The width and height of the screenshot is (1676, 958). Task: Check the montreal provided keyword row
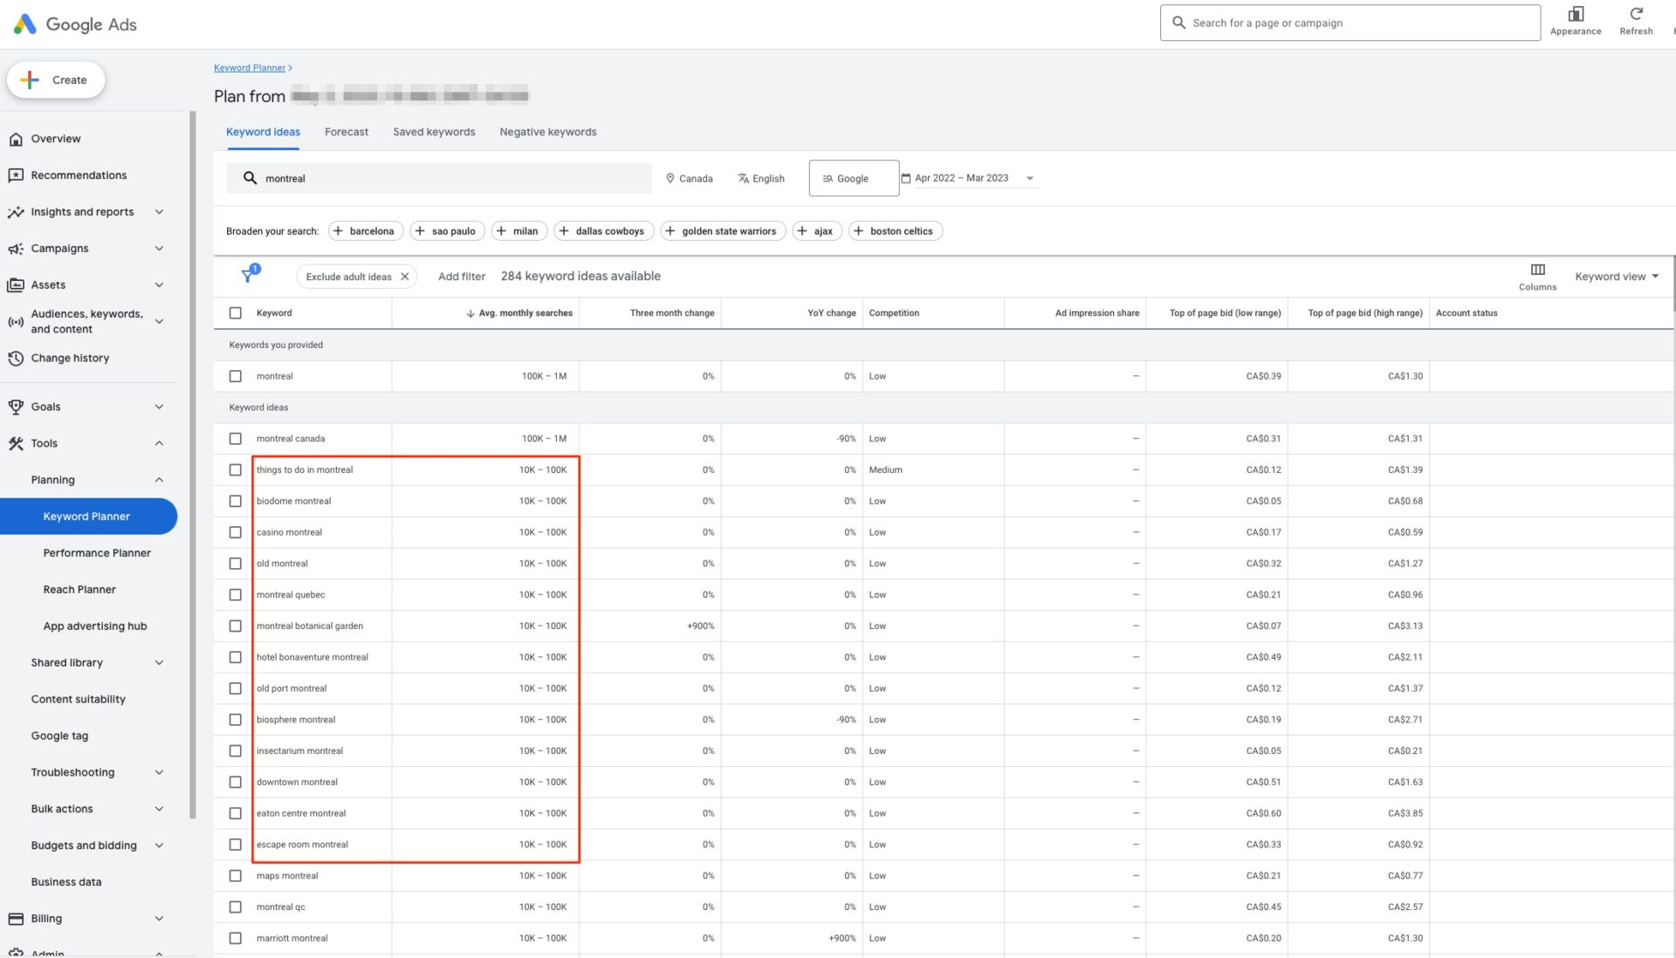click(x=235, y=376)
